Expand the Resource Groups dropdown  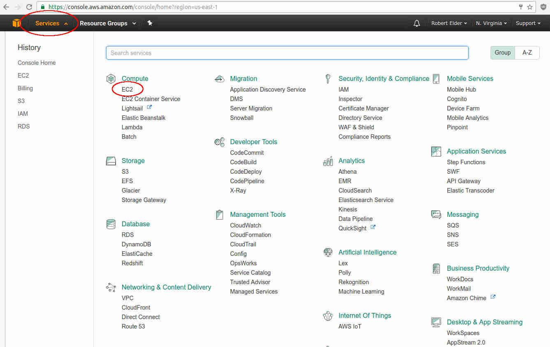tap(108, 23)
